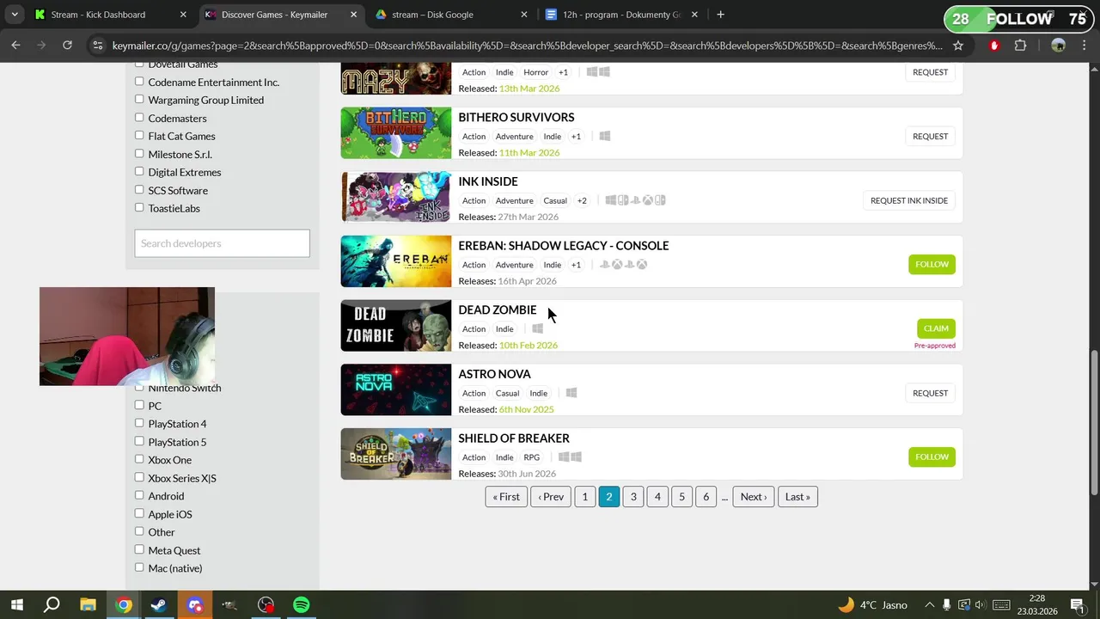Image resolution: width=1100 pixels, height=619 pixels.
Task: Click the address bar URL
Action: 528,46
